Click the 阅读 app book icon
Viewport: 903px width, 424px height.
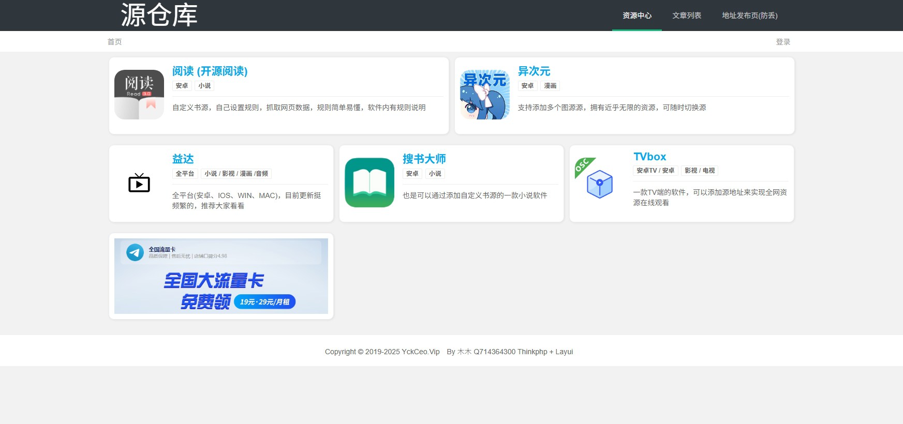139,95
